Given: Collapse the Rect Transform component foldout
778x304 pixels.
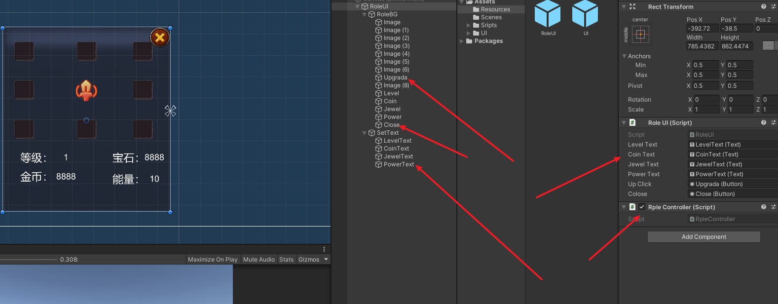Looking at the screenshot, I should coord(624,6).
